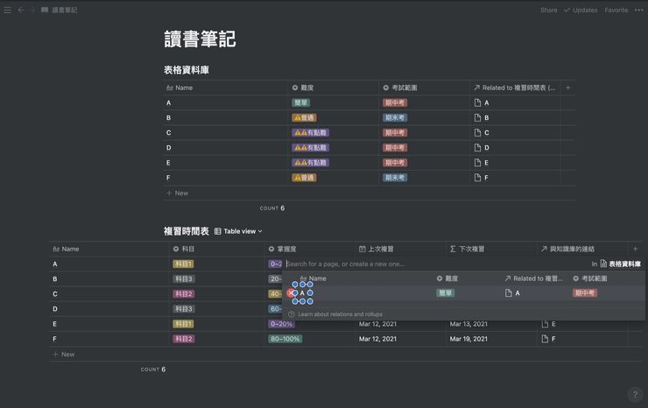
Task: Click the 期末考 tag in row F
Action: click(395, 178)
